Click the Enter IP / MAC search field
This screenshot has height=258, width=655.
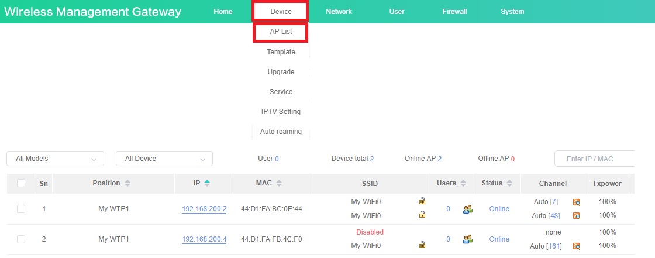594,159
